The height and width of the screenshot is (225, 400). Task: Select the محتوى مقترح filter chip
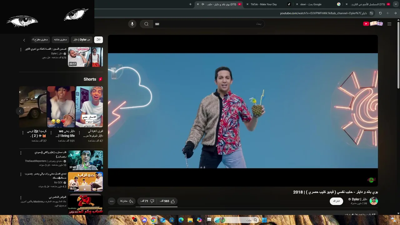(40, 40)
